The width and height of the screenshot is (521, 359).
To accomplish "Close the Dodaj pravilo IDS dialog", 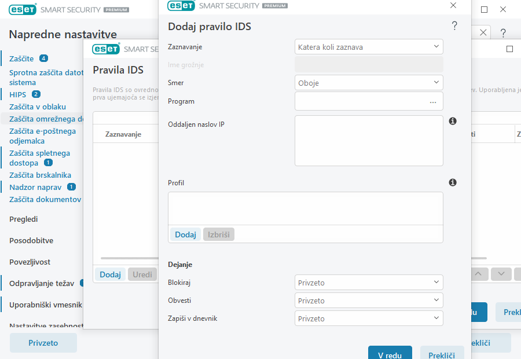I will [x=453, y=6].
